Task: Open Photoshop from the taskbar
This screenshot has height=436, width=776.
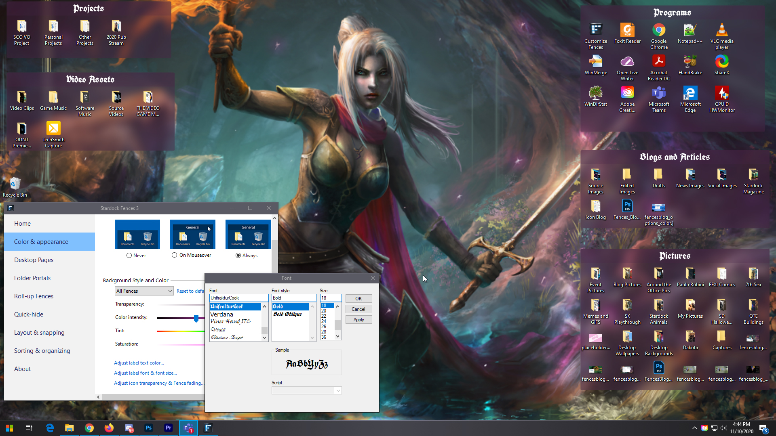Action: pos(149,428)
